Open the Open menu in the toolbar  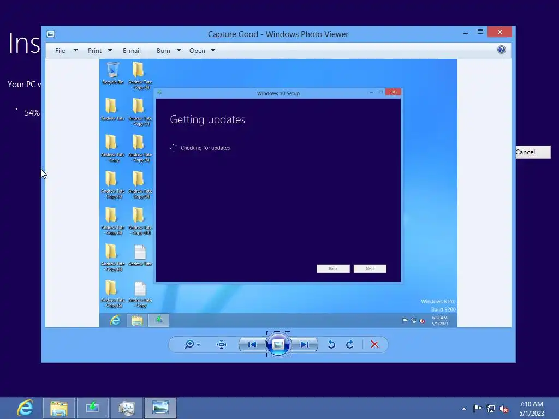[197, 51]
